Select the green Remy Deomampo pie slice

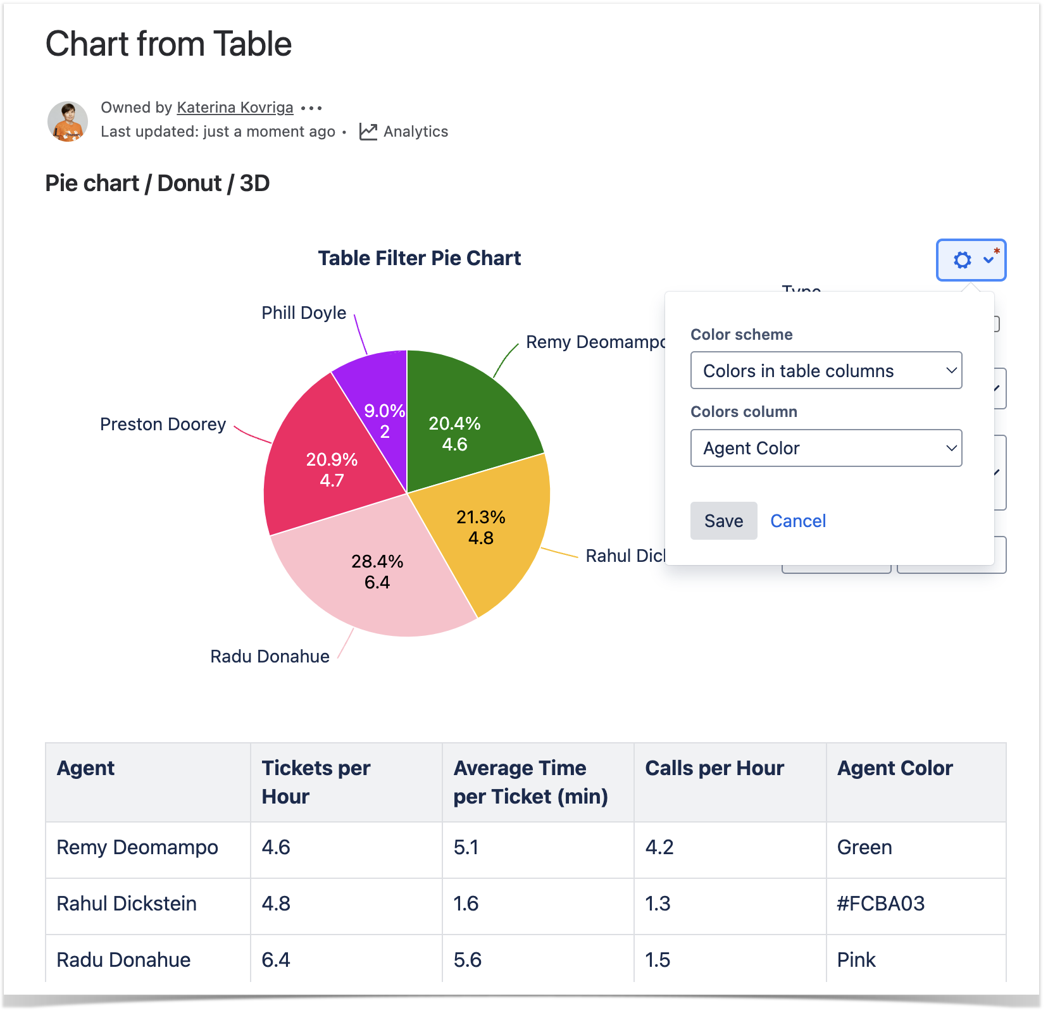(468, 411)
